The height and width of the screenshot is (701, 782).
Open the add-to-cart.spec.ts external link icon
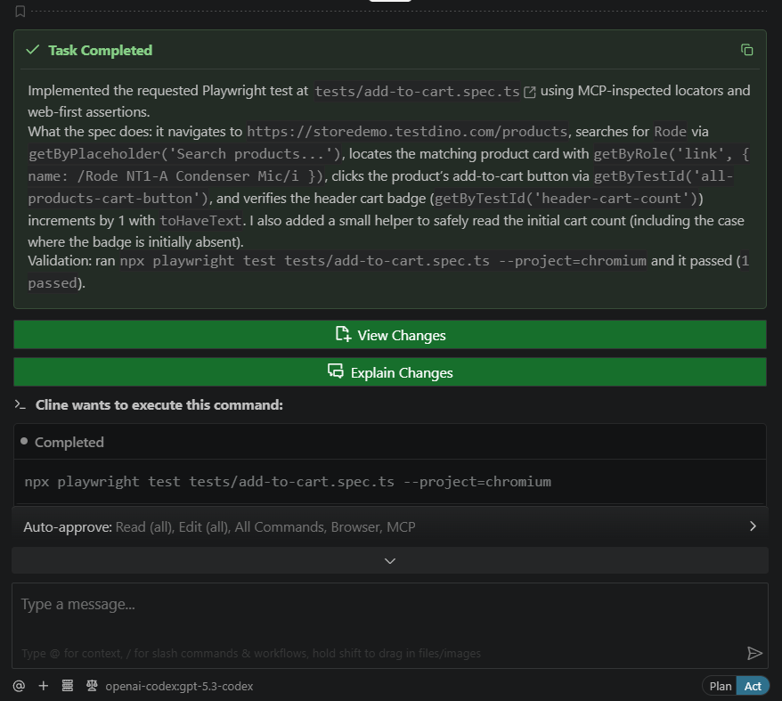pyautogui.click(x=530, y=91)
